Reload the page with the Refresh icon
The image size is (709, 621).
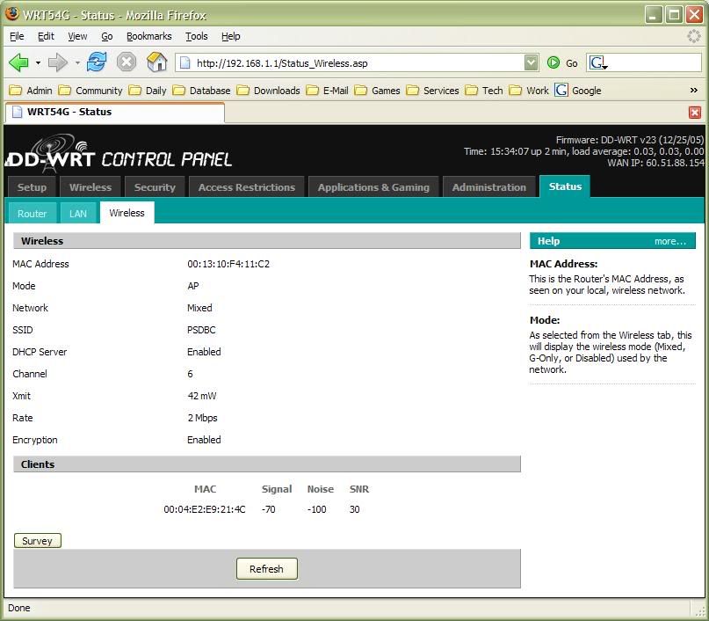pyautogui.click(x=97, y=62)
